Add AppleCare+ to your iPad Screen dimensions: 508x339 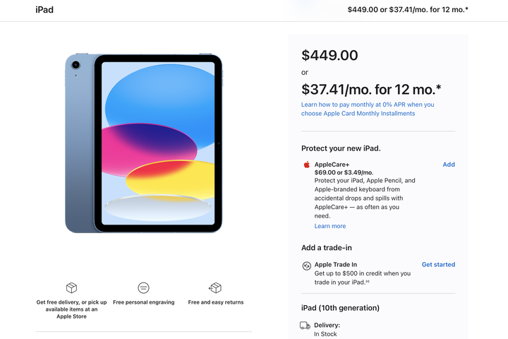pos(448,165)
